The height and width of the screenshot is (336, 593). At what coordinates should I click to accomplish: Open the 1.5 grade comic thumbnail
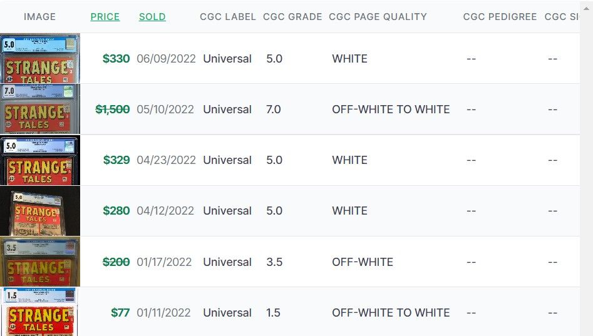[39, 312]
